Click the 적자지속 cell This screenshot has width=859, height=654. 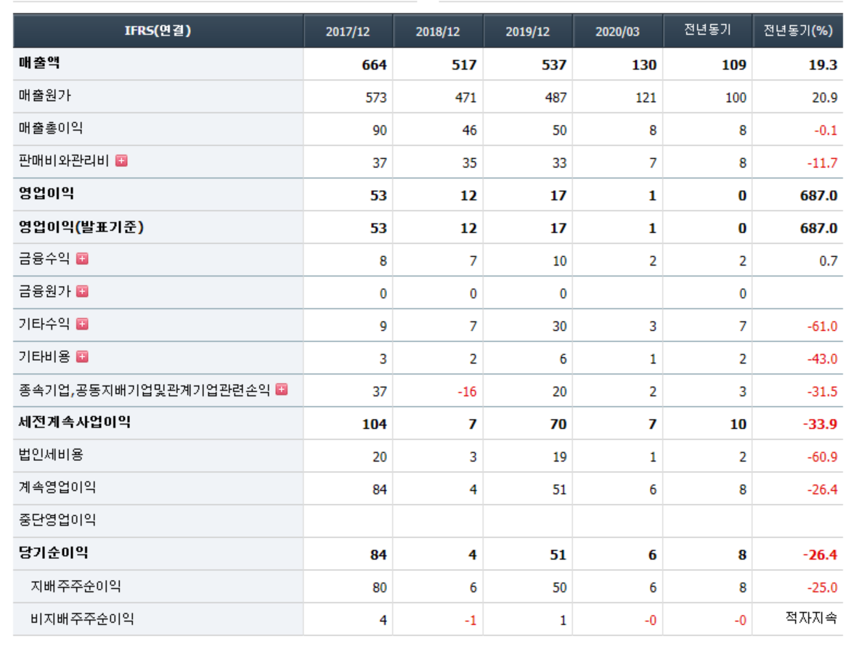point(811,618)
